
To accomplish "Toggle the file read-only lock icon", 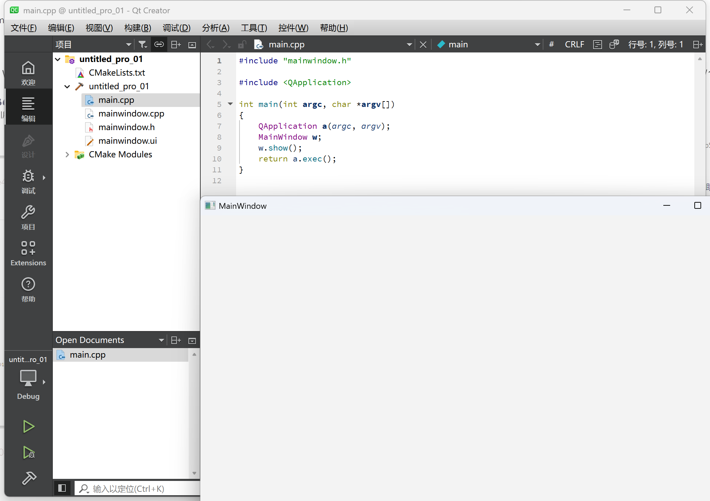I will pos(242,45).
